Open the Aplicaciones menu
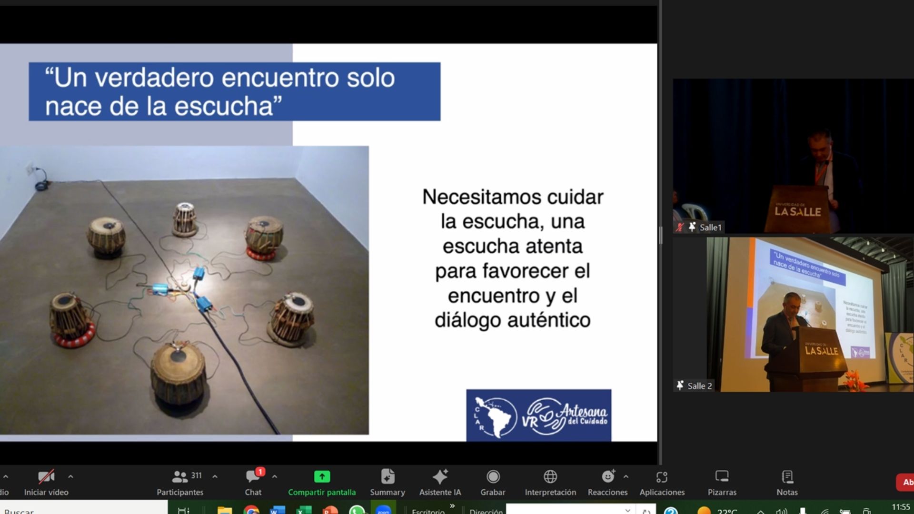 pos(662,477)
